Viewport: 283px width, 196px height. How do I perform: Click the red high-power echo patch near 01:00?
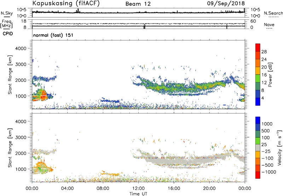pyautogui.click(x=43, y=95)
